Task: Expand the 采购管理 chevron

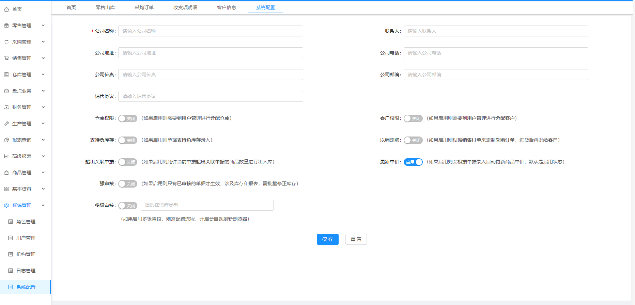Action: pyautogui.click(x=43, y=42)
